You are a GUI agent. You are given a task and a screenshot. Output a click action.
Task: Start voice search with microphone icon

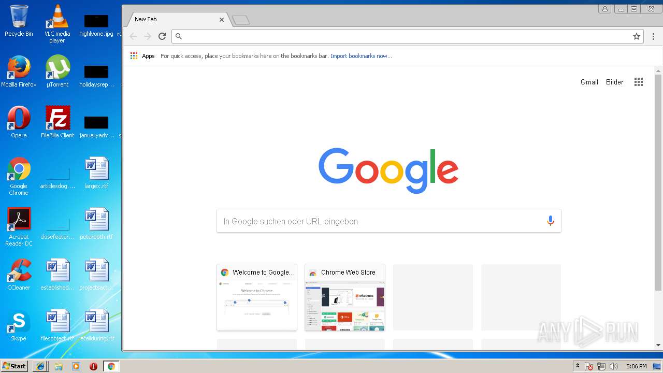point(551,221)
